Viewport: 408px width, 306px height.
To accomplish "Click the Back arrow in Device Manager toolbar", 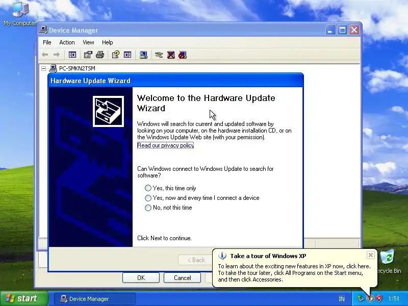I will tap(45, 55).
